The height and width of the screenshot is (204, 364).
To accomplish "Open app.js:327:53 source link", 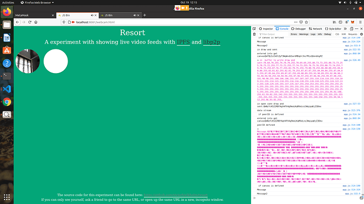I will [x=352, y=104].
